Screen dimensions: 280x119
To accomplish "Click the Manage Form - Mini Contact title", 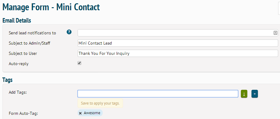I will (51, 7).
